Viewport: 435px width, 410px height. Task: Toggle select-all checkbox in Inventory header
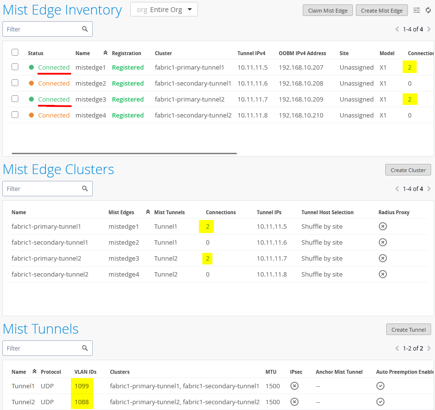[x=15, y=52]
